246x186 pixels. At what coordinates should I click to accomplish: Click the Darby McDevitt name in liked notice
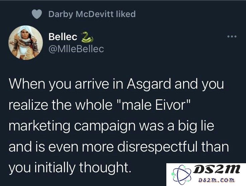81,14
